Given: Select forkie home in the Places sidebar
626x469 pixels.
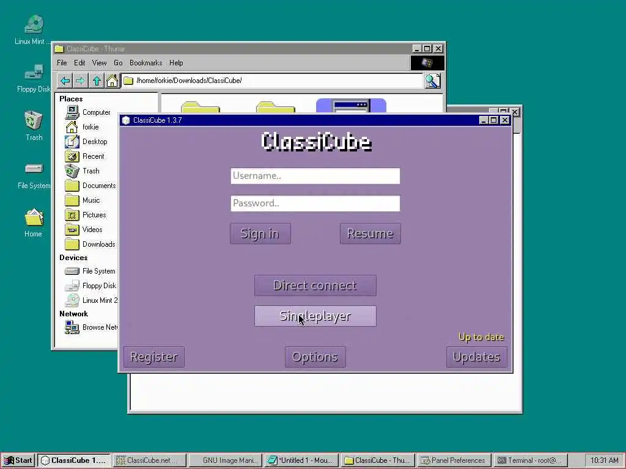Looking at the screenshot, I should click(x=83, y=127).
